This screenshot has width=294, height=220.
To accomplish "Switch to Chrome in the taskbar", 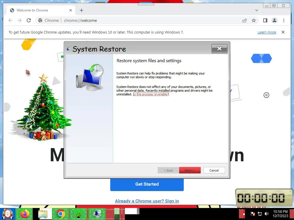I will point(60,214).
